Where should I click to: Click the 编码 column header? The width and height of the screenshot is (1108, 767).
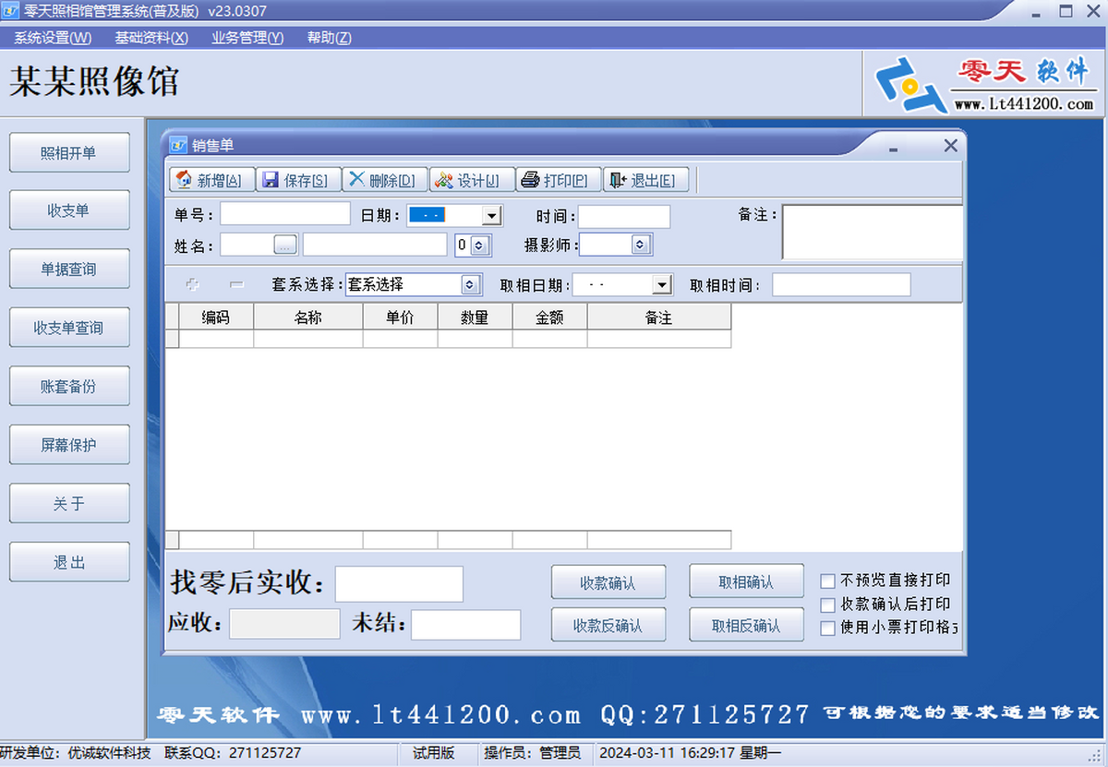coord(216,318)
